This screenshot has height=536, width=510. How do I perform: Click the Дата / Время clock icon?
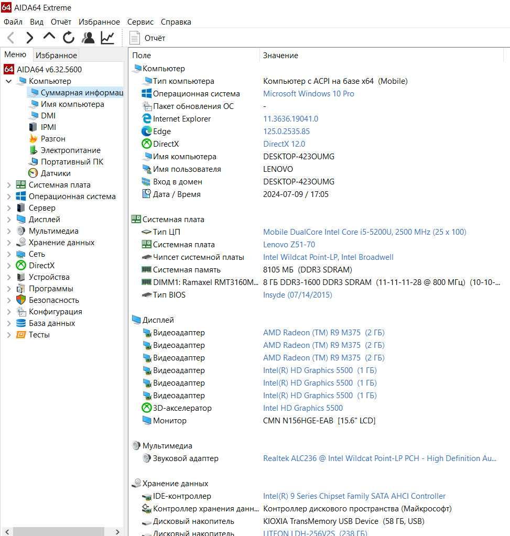(146, 194)
